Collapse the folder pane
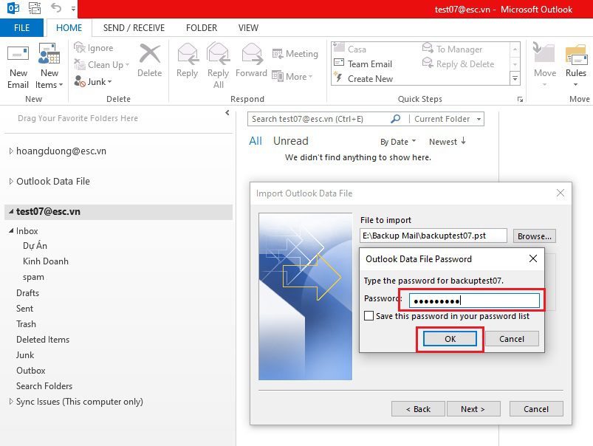Screen dimensions: 593x446 (227, 112)
